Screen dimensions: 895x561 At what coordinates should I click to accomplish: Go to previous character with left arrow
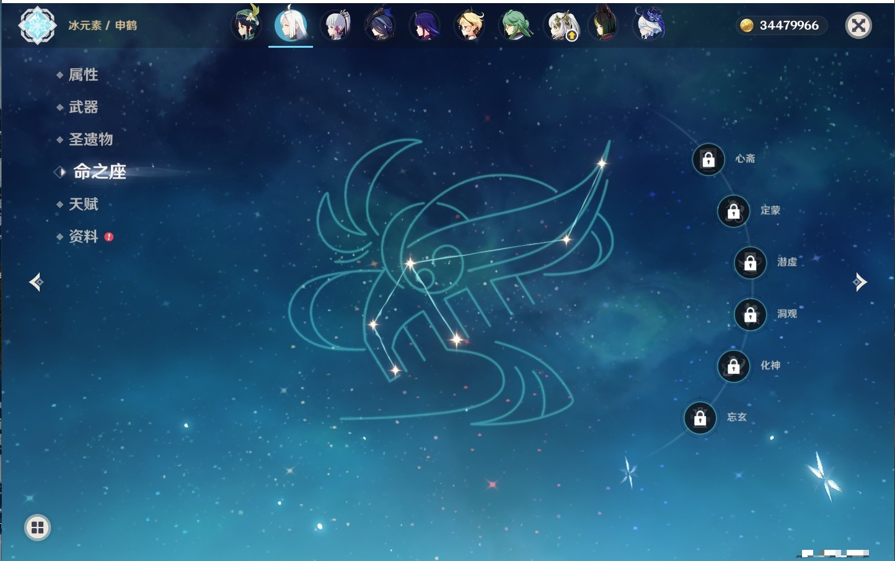click(36, 282)
